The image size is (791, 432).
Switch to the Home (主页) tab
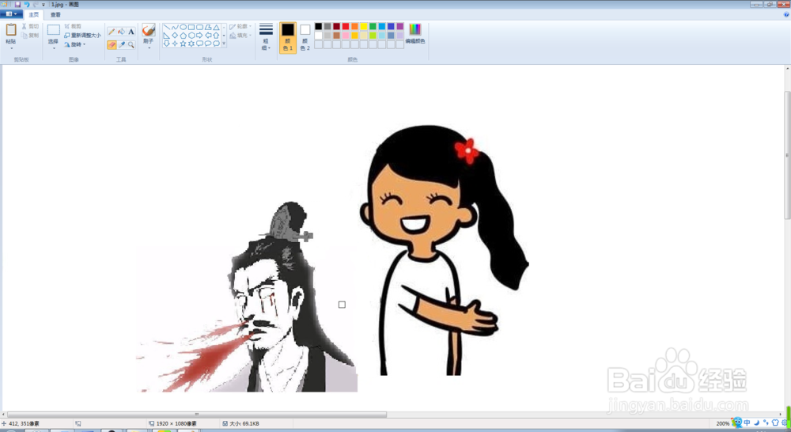(x=33, y=14)
